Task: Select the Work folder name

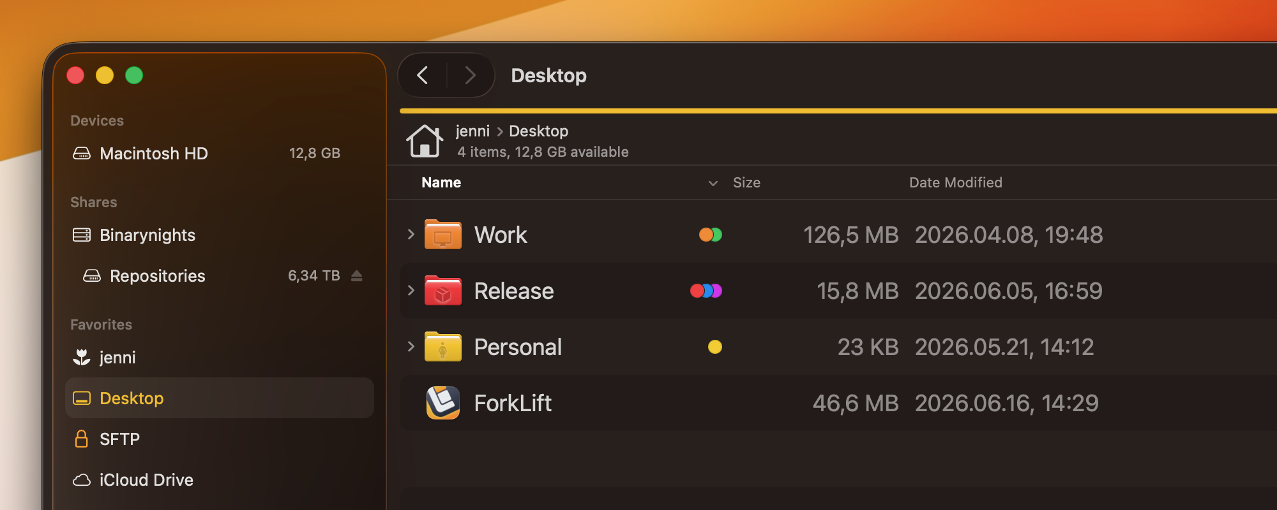Action: click(x=501, y=235)
